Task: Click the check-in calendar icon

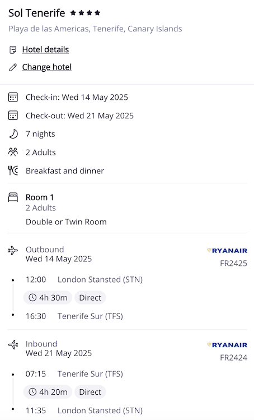Action: 13,97
